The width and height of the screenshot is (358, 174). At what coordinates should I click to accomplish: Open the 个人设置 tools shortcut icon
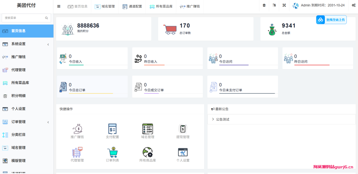coord(183,152)
